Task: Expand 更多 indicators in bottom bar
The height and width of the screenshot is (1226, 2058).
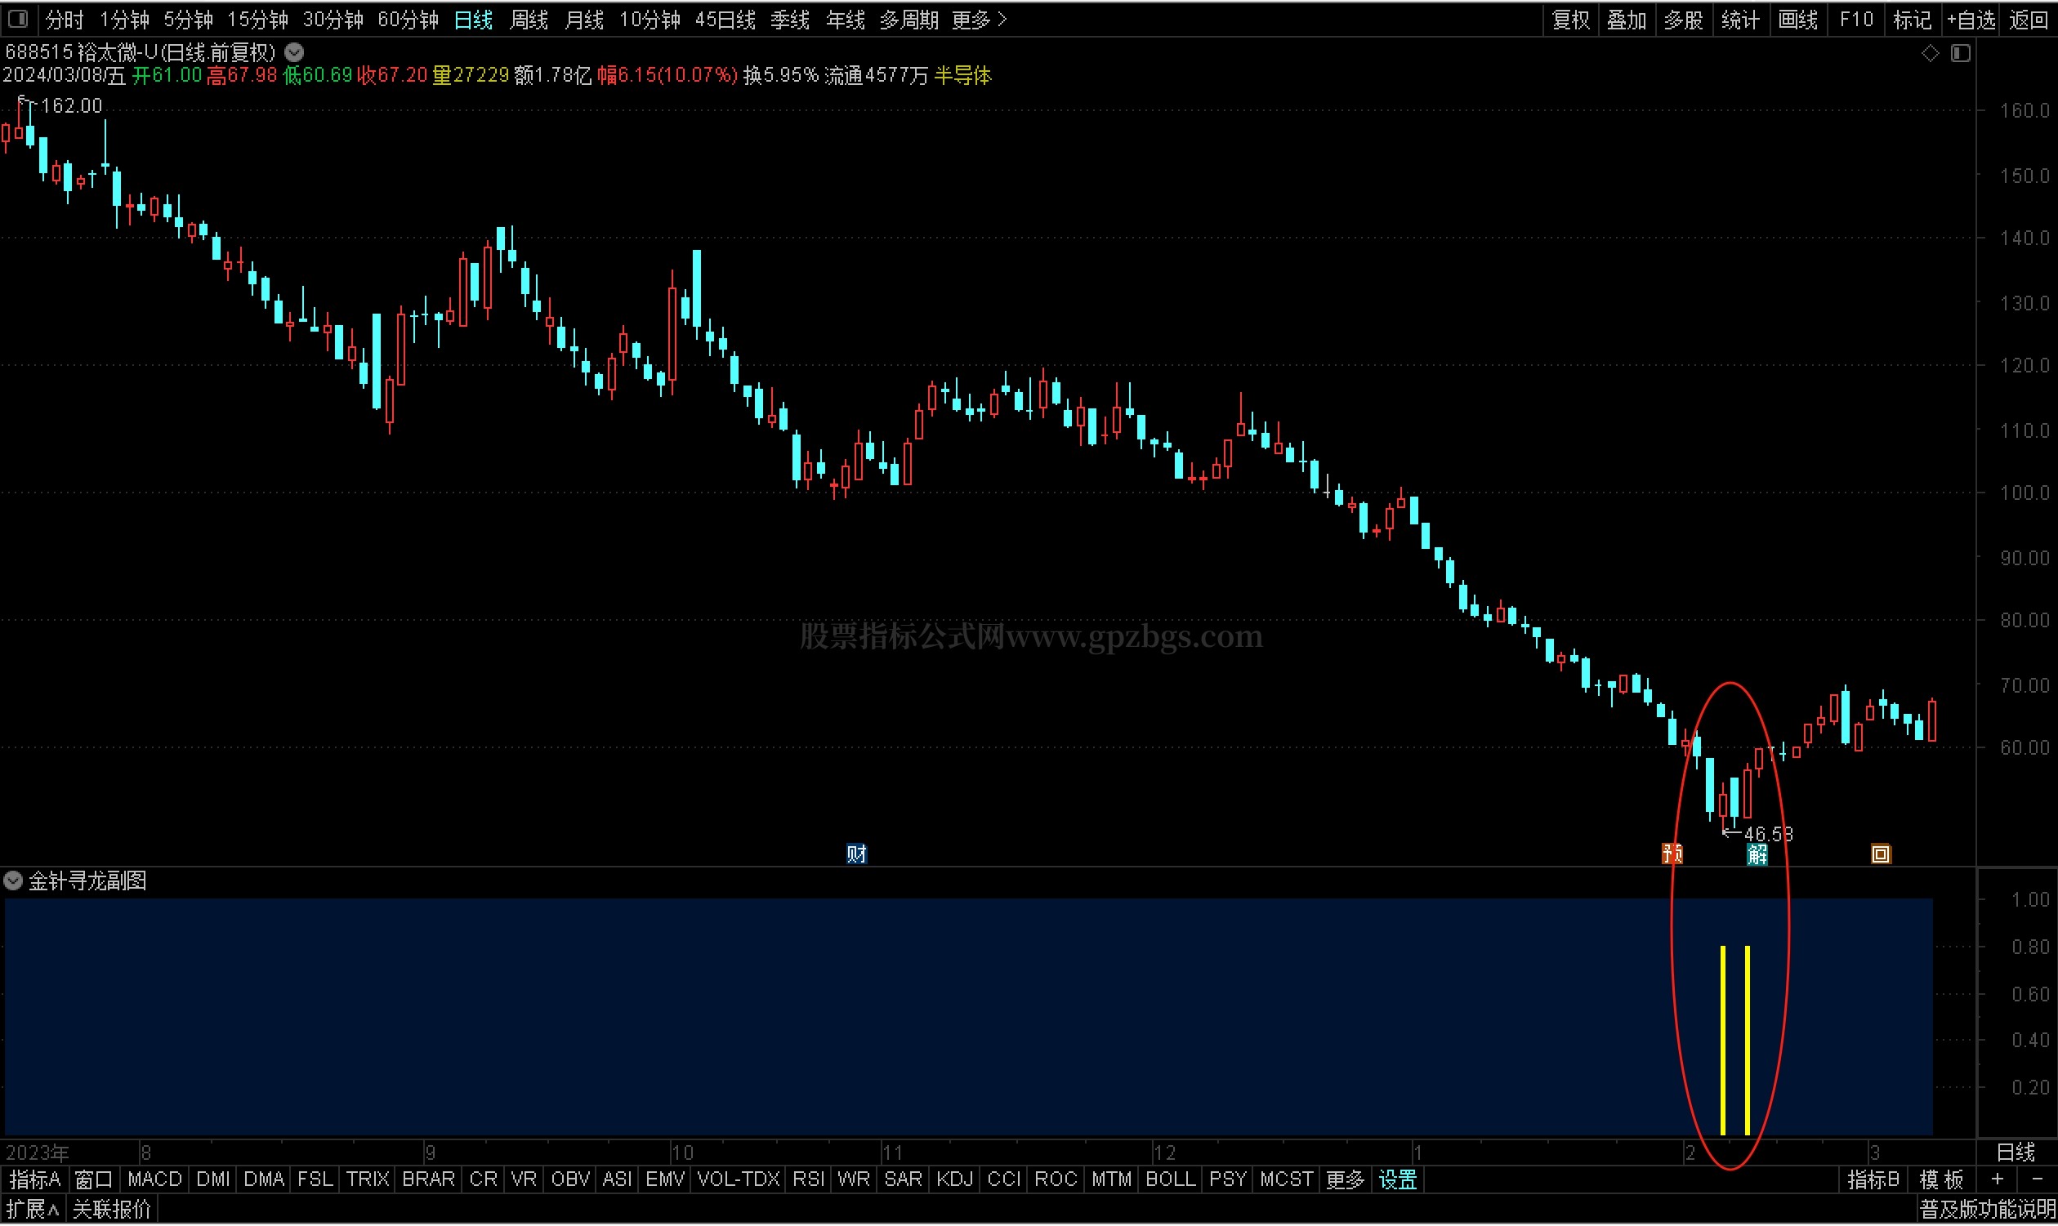Action: 1345,1179
